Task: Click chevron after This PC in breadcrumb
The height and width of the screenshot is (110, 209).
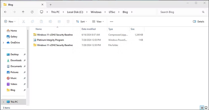Action: pyautogui.click(x=63, y=12)
